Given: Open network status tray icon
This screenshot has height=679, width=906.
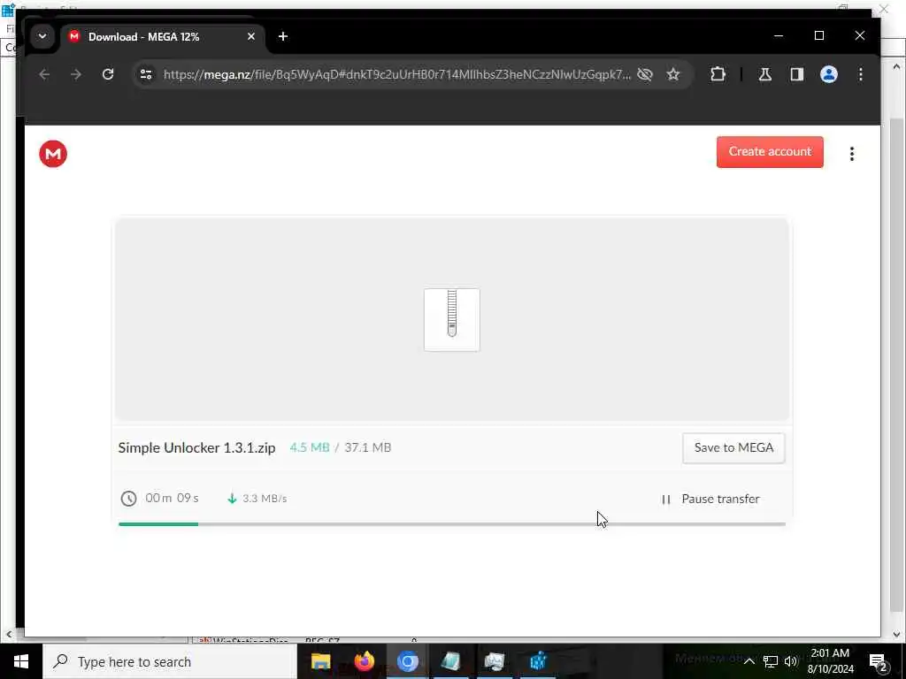Looking at the screenshot, I should point(771,661).
